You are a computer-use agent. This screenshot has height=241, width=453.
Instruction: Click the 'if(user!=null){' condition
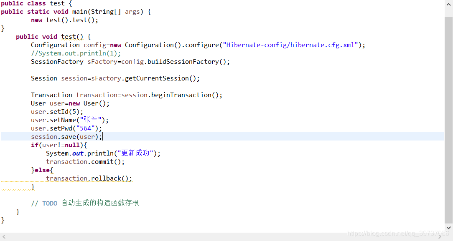(x=59, y=145)
